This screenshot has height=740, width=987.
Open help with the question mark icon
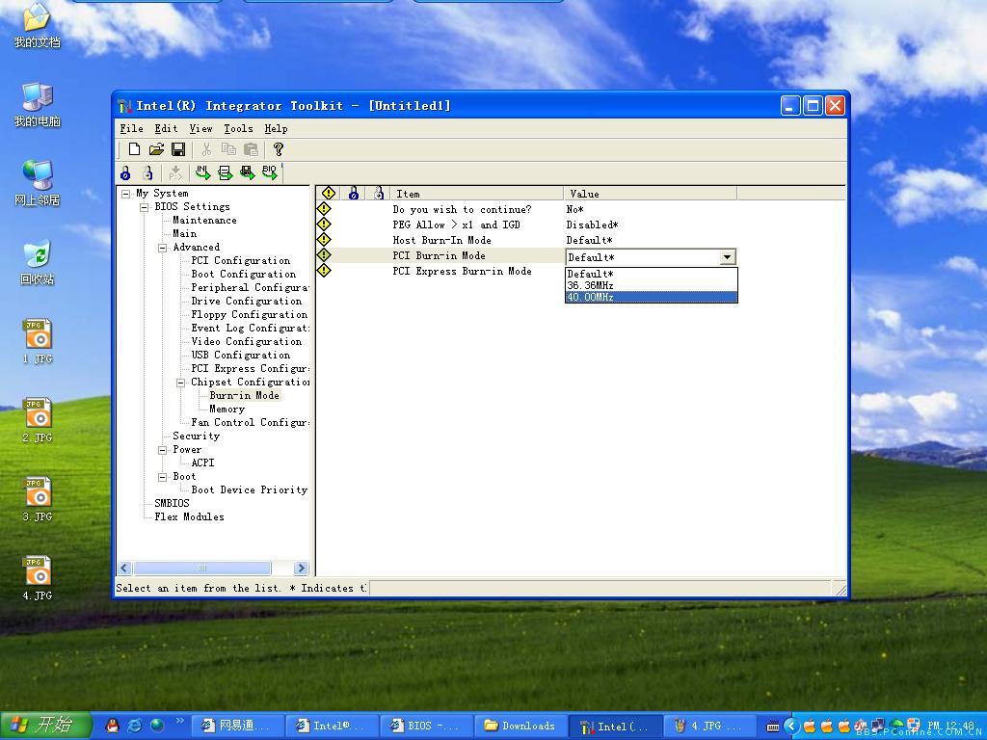point(279,149)
